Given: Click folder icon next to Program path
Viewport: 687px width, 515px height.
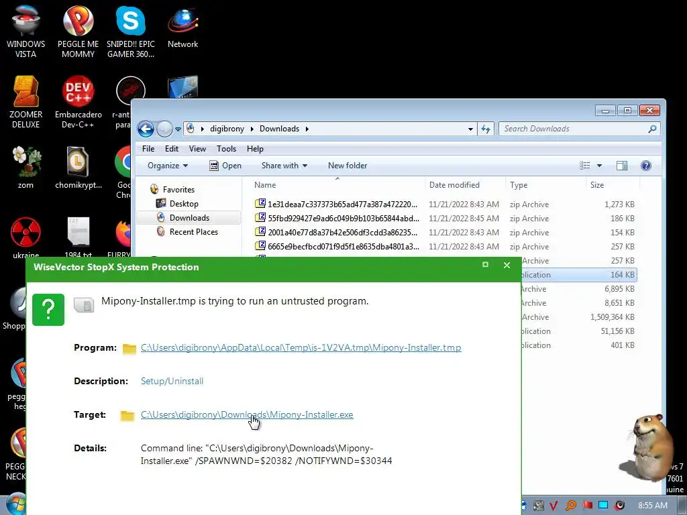Looking at the screenshot, I should tap(129, 349).
